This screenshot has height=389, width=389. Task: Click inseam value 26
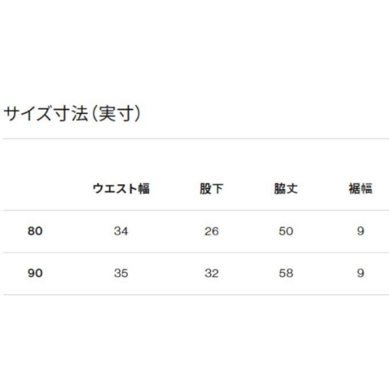coord(211,231)
